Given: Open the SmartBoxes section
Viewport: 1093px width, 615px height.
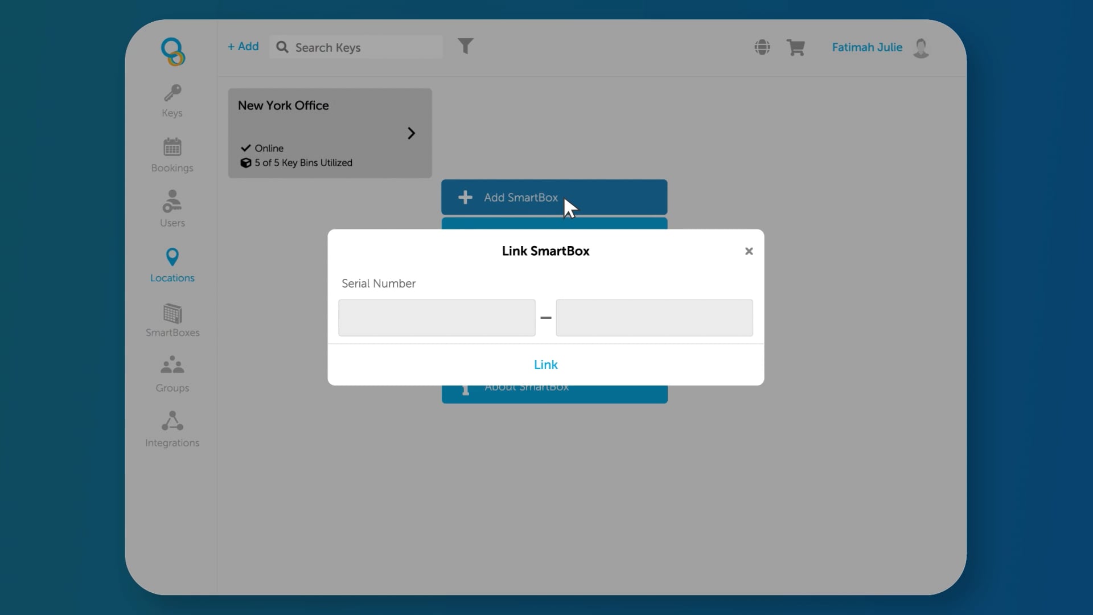Looking at the screenshot, I should pyautogui.click(x=172, y=320).
